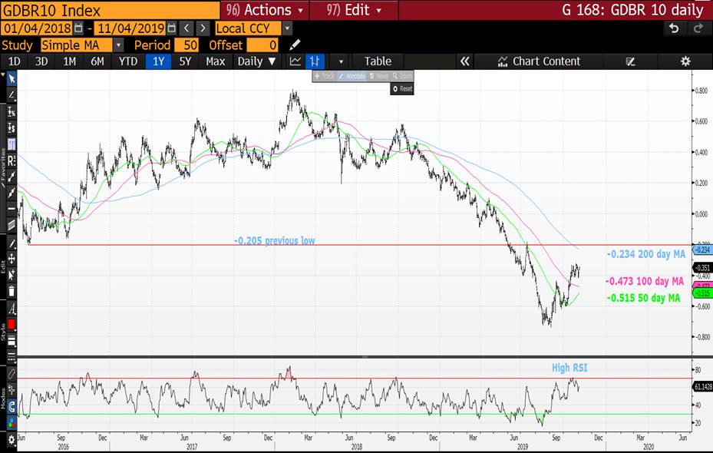Image resolution: width=713 pixels, height=453 pixels.
Task: Switch to line chart type
Action: pyautogui.click(x=295, y=61)
